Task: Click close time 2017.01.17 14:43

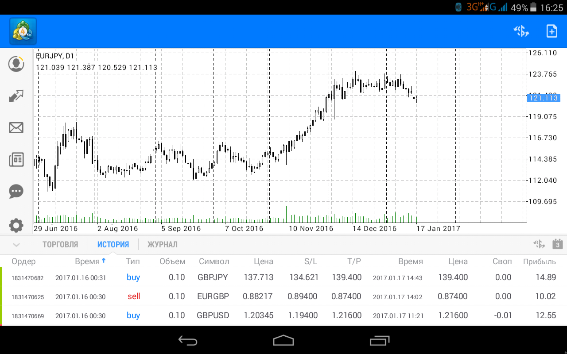Action: pyautogui.click(x=398, y=278)
